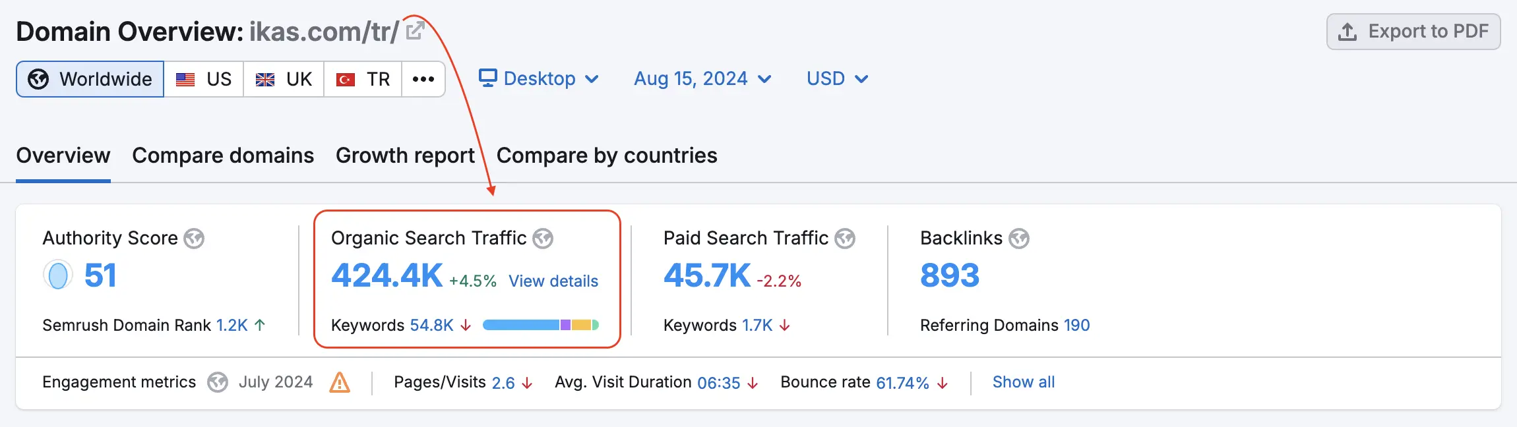1517x427 pixels.
Task: Click the Authority Score circle indicator
Action: [x=58, y=275]
